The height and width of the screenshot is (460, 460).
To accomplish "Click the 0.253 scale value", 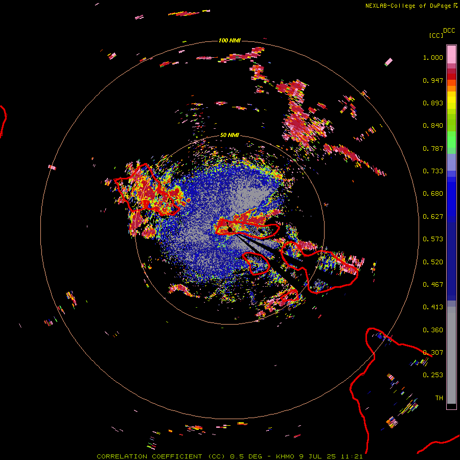I will pyautogui.click(x=433, y=375).
